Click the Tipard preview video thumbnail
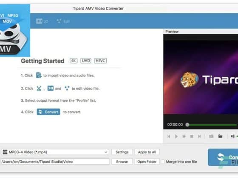This screenshot has width=238, height=178. [201, 77]
